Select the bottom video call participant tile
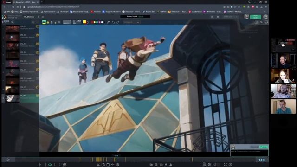 283,106
